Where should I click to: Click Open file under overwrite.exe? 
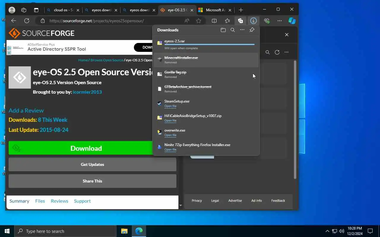170,135
